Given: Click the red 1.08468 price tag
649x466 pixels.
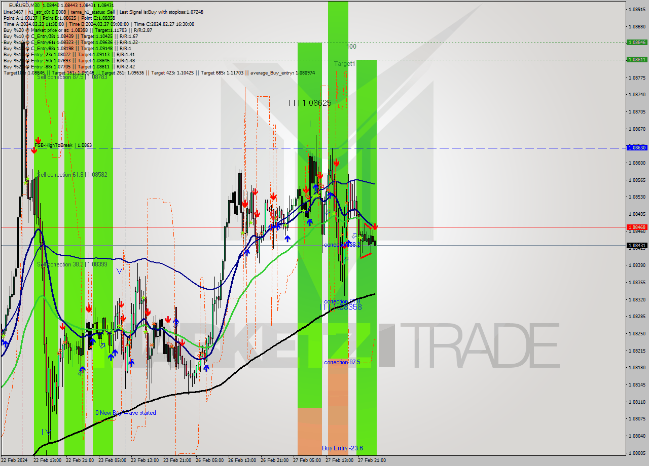Looking at the screenshot, I should point(637,227).
